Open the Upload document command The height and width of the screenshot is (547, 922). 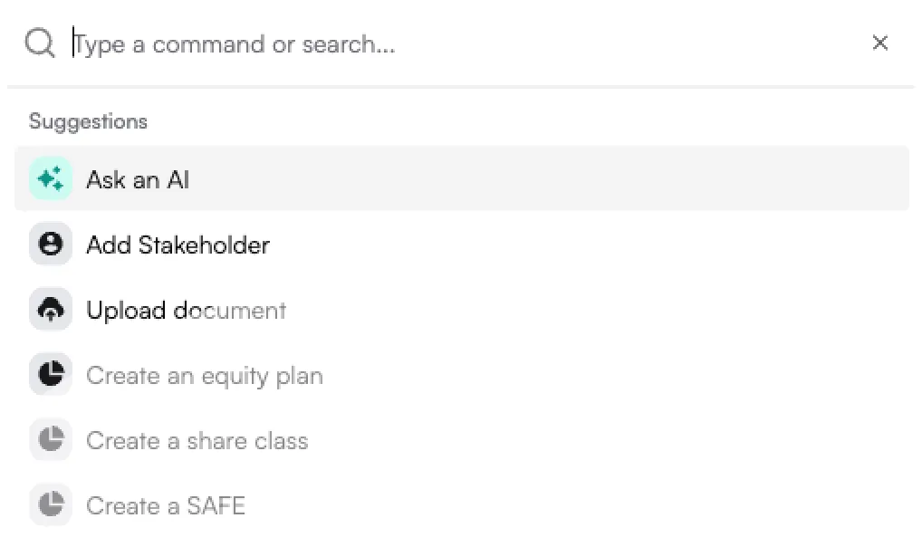186,310
